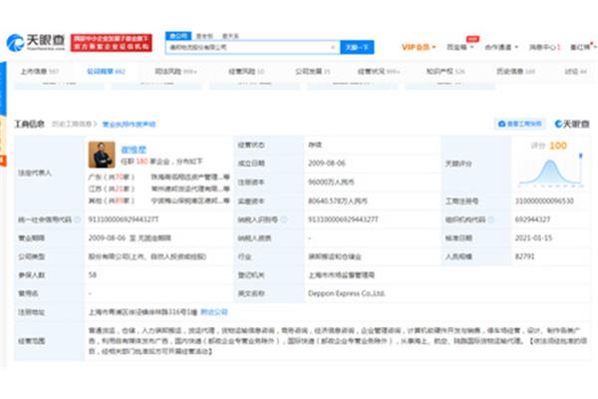Expand the 百宝箱 dropdown menu
The image size is (598, 399).
[459, 47]
